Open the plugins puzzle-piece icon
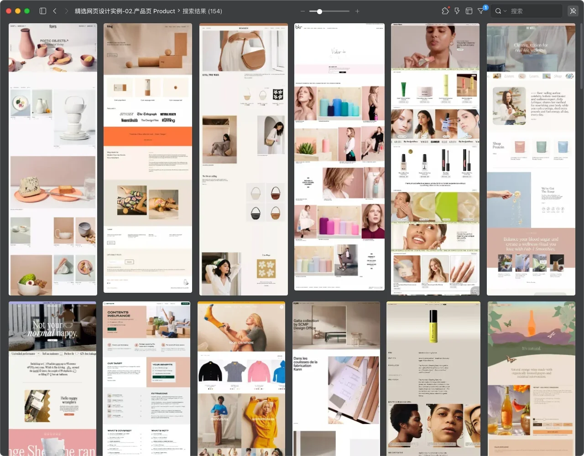 (x=445, y=11)
